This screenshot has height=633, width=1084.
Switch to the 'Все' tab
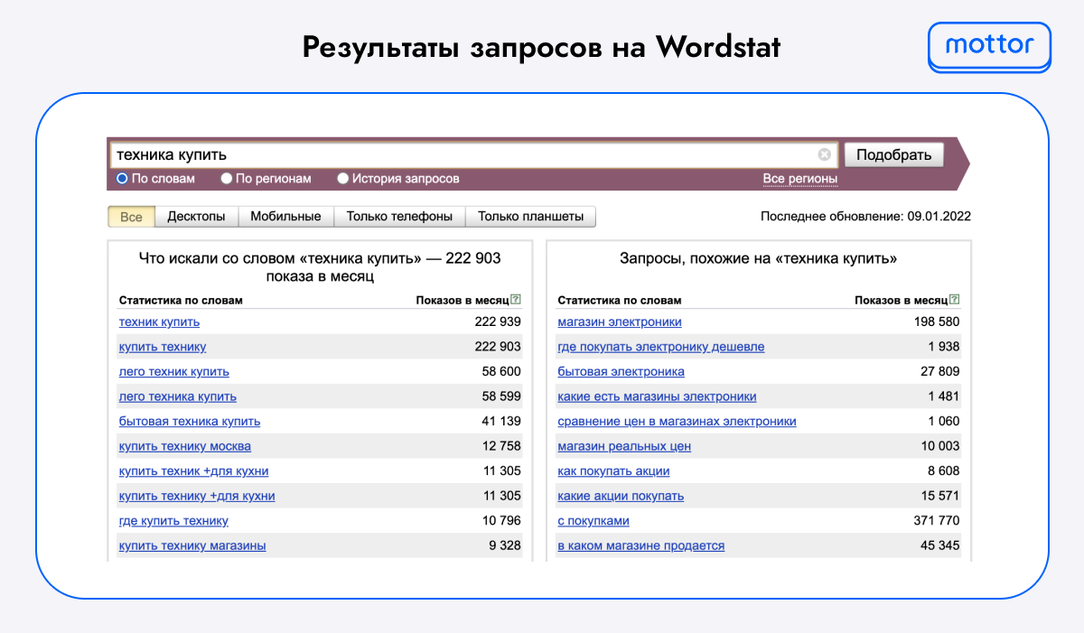131,217
